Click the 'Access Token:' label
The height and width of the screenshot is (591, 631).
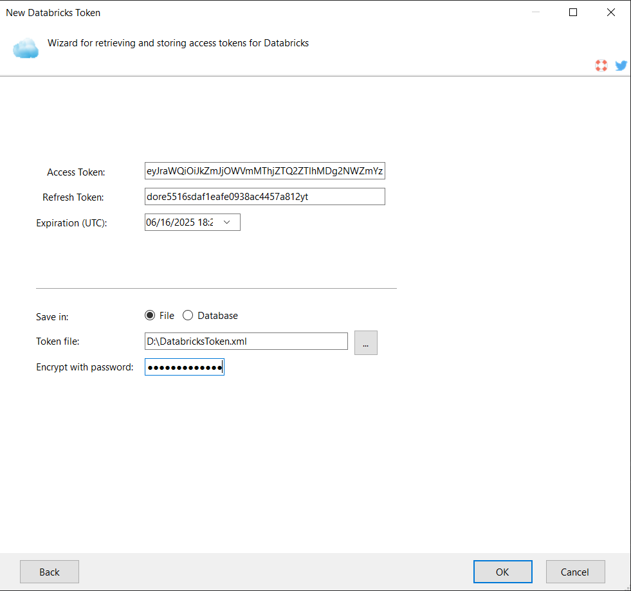pos(76,172)
